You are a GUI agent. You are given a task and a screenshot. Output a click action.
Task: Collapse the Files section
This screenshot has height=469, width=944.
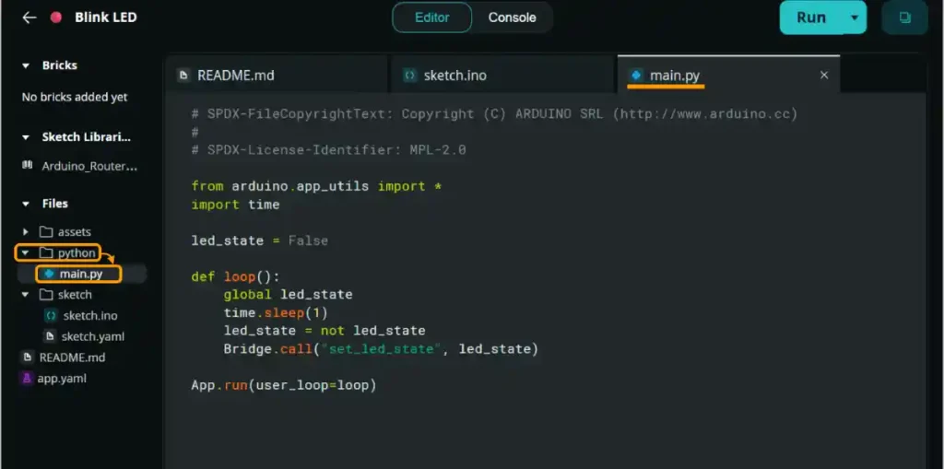point(26,205)
